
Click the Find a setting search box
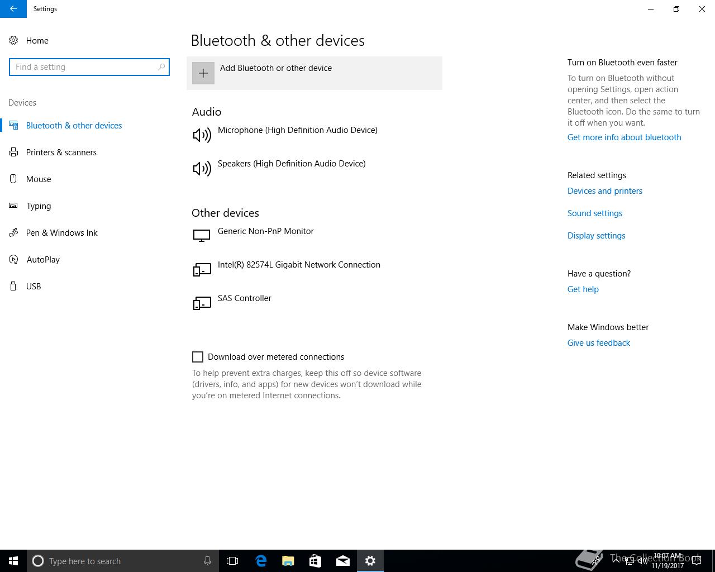click(89, 67)
